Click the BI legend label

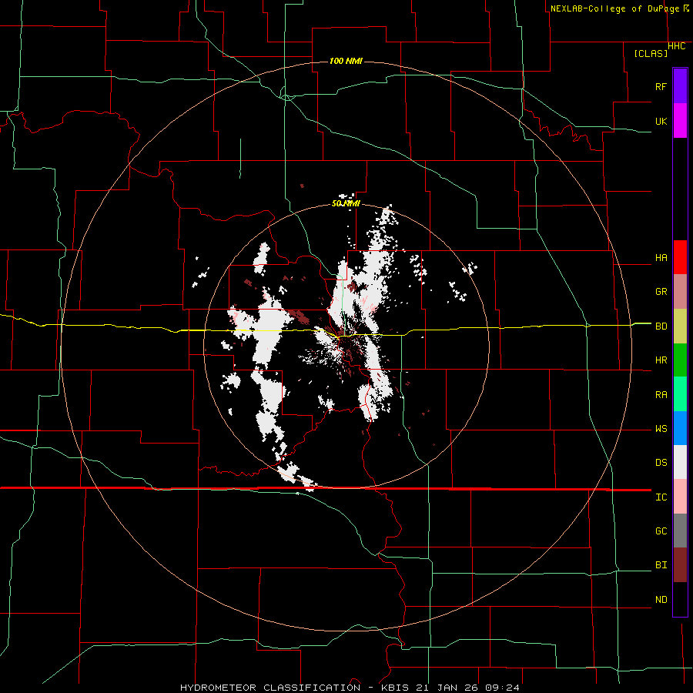(661, 565)
